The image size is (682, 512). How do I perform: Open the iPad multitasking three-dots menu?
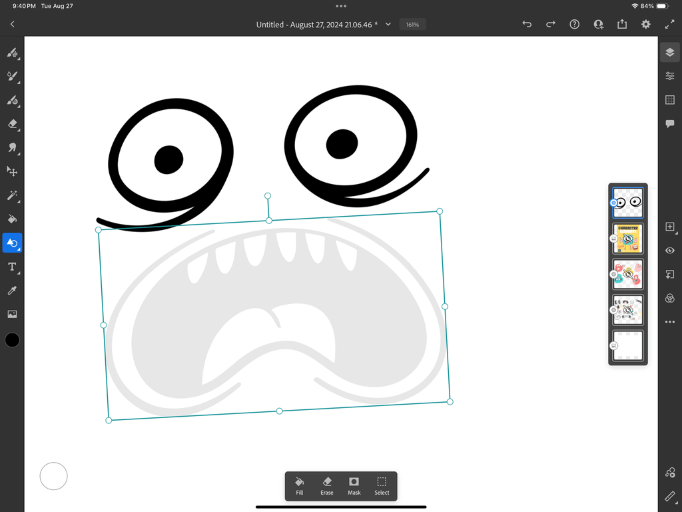341,6
